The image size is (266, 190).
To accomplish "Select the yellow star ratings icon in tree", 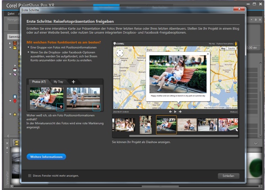I will [x=15, y=114].
